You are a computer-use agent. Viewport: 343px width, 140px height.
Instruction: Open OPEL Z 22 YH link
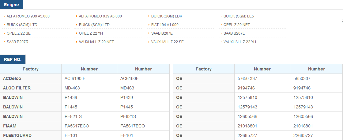point(91,33)
